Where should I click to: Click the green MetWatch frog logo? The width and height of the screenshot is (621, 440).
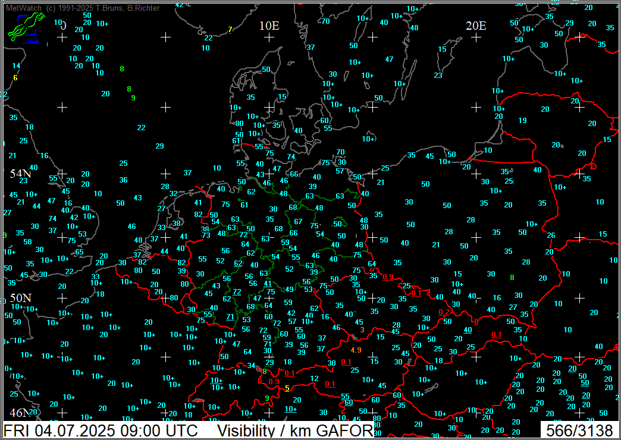[x=26, y=28]
